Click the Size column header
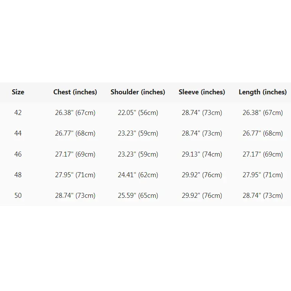Viewport: 291px width, 291px height. pos(18,92)
